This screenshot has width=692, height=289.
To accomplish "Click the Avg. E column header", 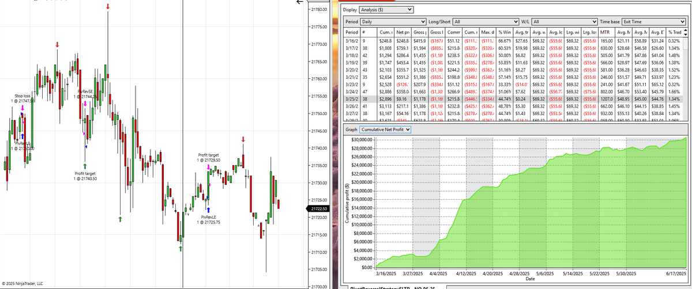I will (657, 32).
